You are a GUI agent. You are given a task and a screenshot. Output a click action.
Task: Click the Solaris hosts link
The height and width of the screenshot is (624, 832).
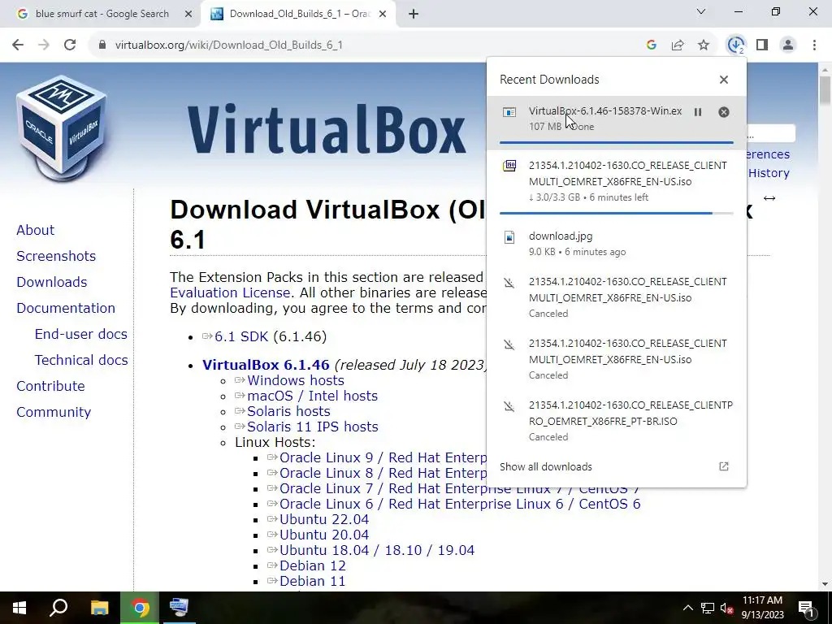click(x=288, y=412)
